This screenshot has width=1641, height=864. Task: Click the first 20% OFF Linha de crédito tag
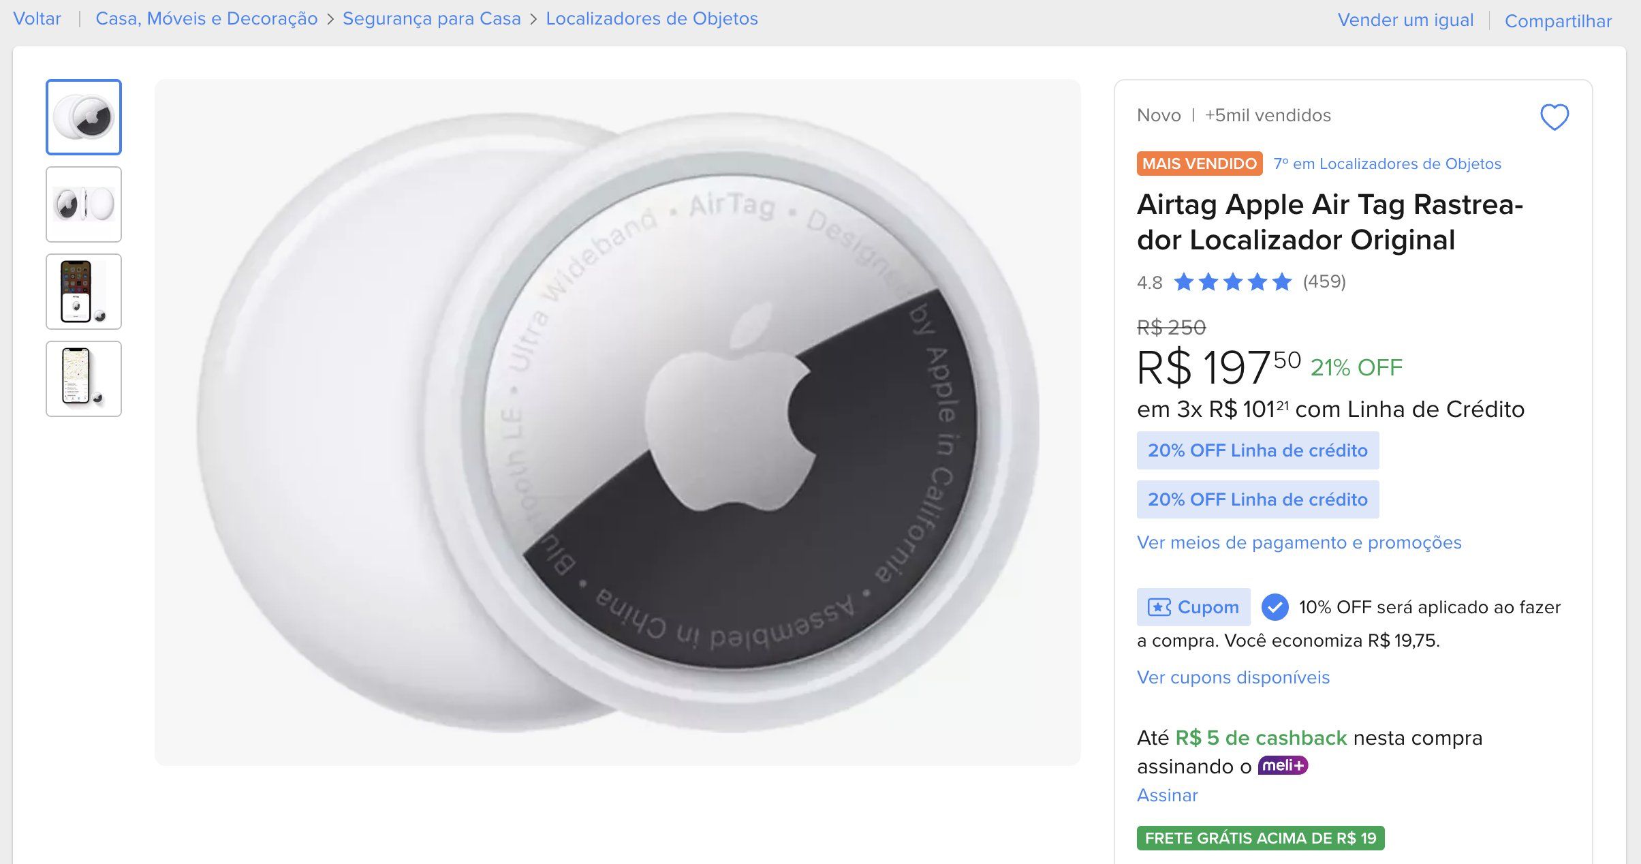[x=1257, y=450]
